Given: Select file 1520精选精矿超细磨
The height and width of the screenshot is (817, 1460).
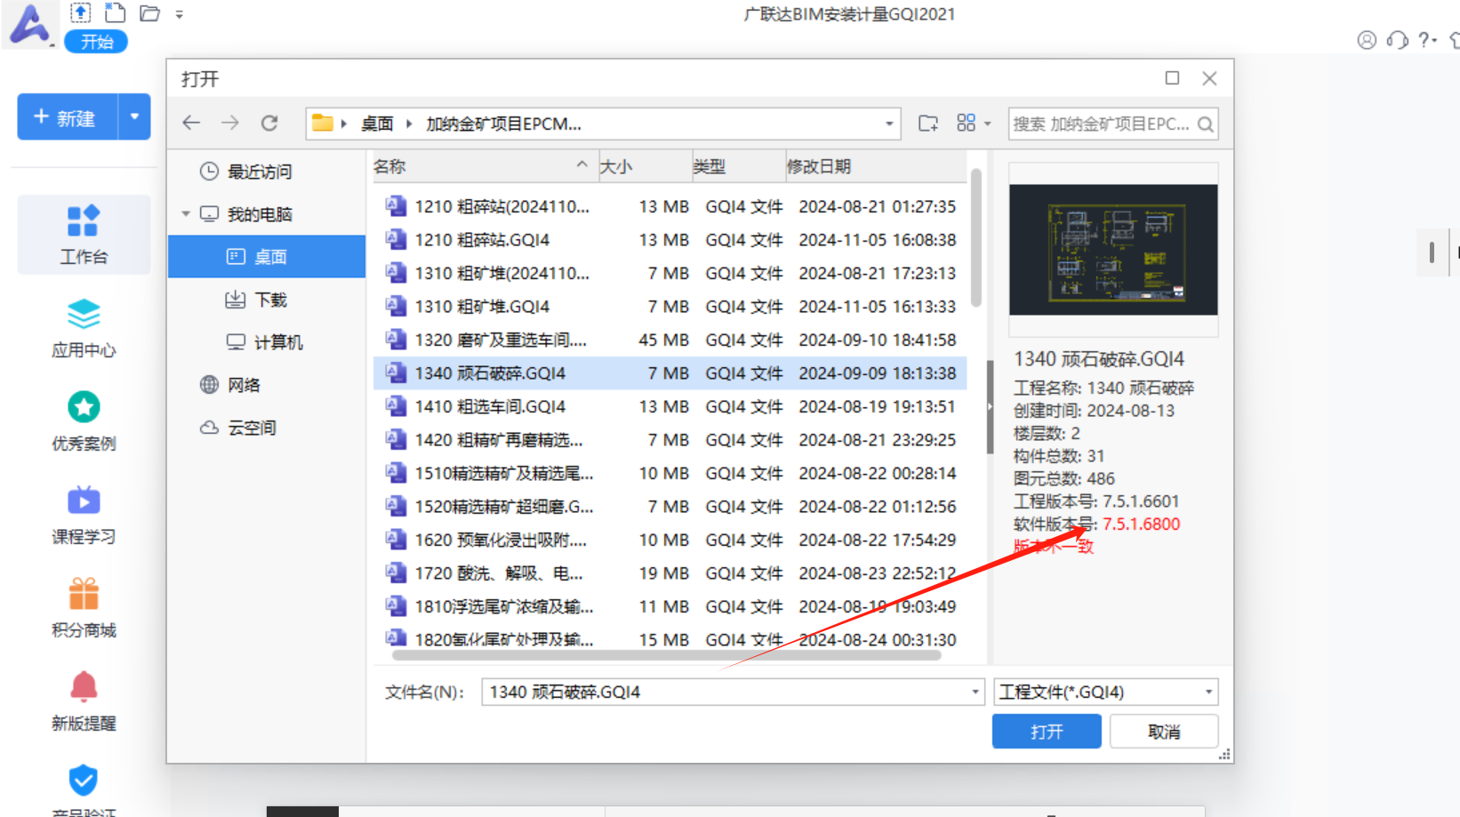Looking at the screenshot, I should (x=670, y=507).
